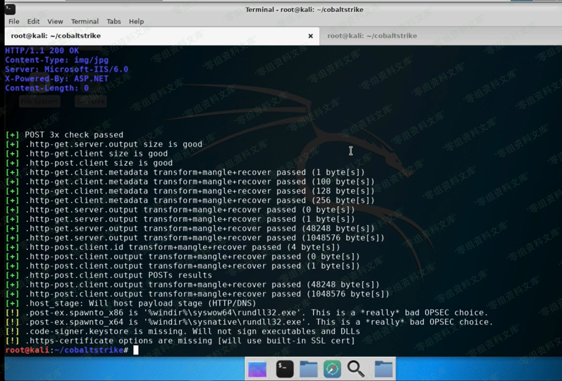Open the View menu

(x=55, y=21)
